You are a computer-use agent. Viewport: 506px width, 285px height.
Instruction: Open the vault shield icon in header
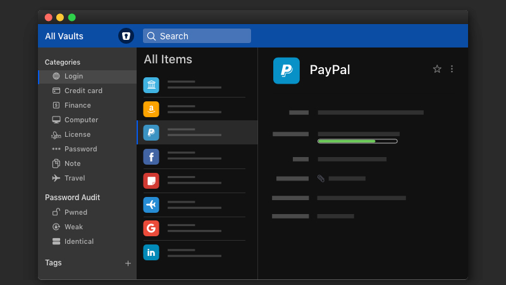126,36
